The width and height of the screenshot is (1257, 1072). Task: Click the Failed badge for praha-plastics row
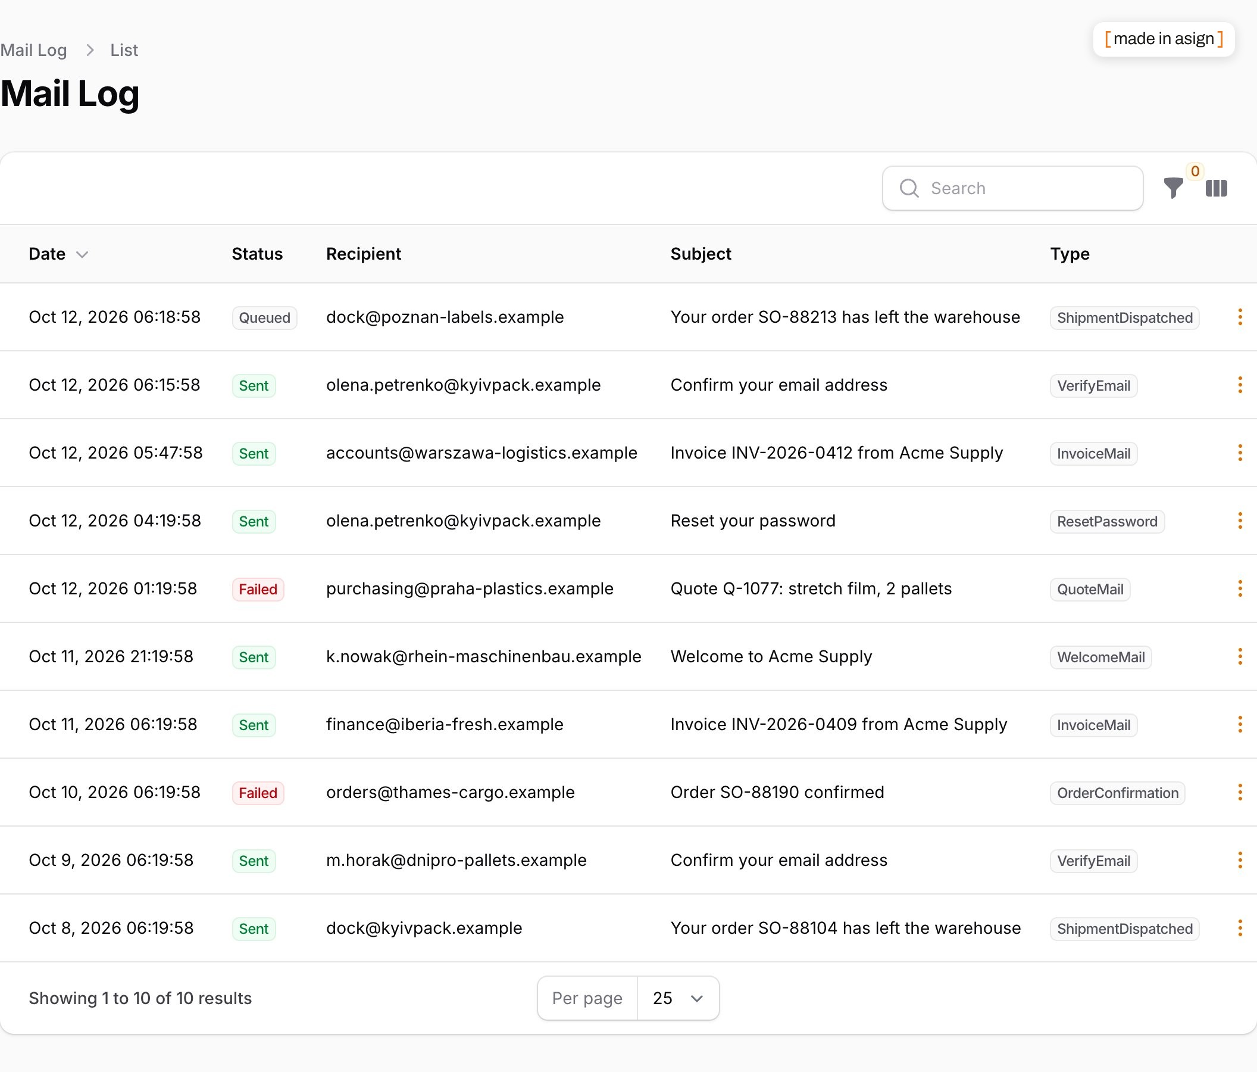(x=258, y=590)
